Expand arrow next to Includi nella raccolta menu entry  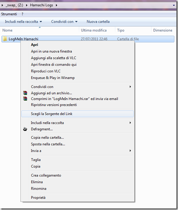pos(130,123)
